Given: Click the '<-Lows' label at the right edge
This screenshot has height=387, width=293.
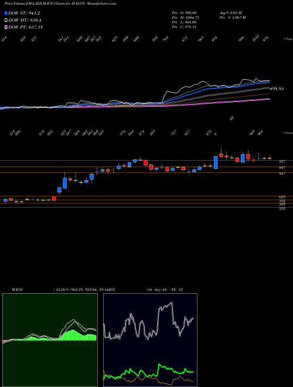Looking at the screenshot, I should coord(288,133).
